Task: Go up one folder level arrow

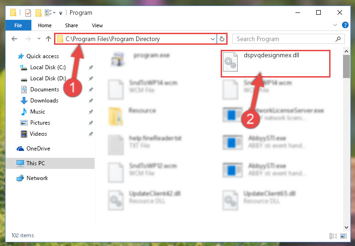Action: [48, 39]
